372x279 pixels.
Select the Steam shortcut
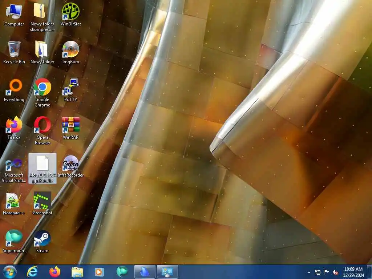pyautogui.click(x=42, y=242)
